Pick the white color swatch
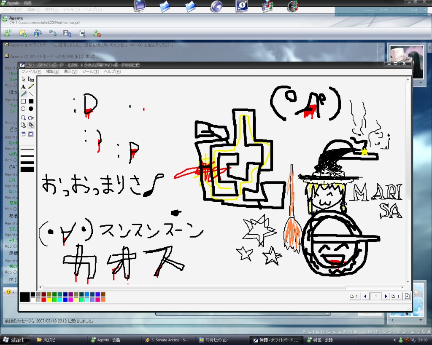432x345 pixels. click(33, 300)
